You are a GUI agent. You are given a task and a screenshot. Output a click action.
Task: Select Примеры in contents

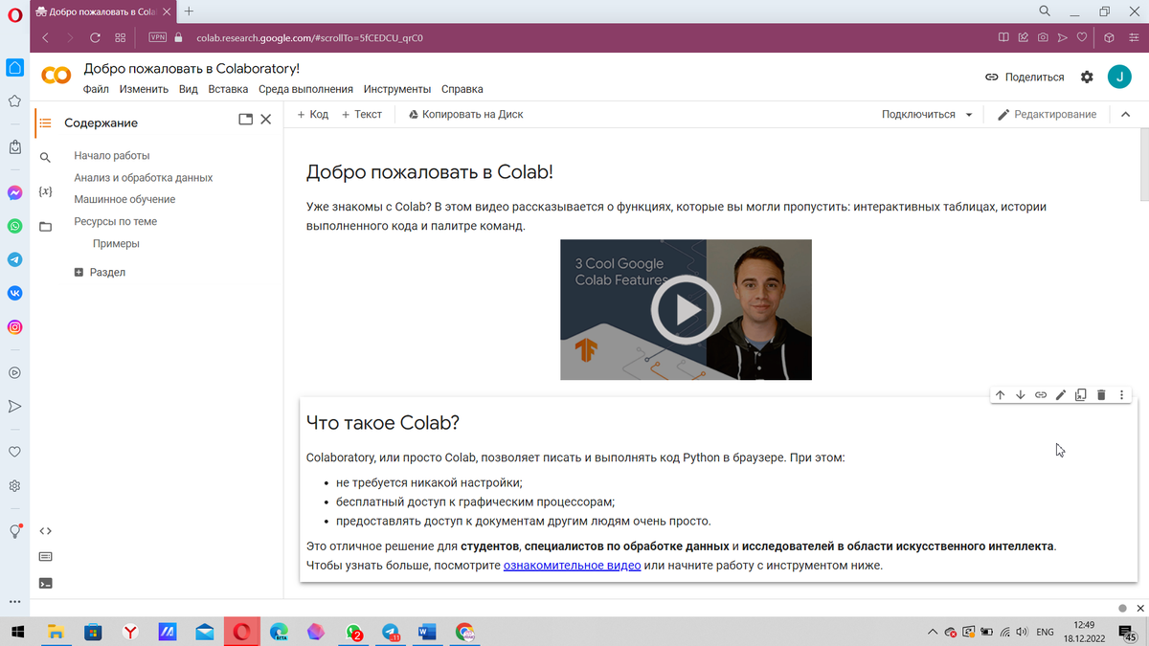(116, 243)
